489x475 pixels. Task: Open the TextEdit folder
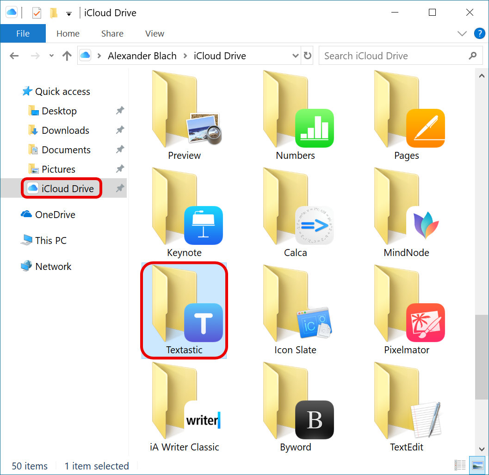coord(406,407)
